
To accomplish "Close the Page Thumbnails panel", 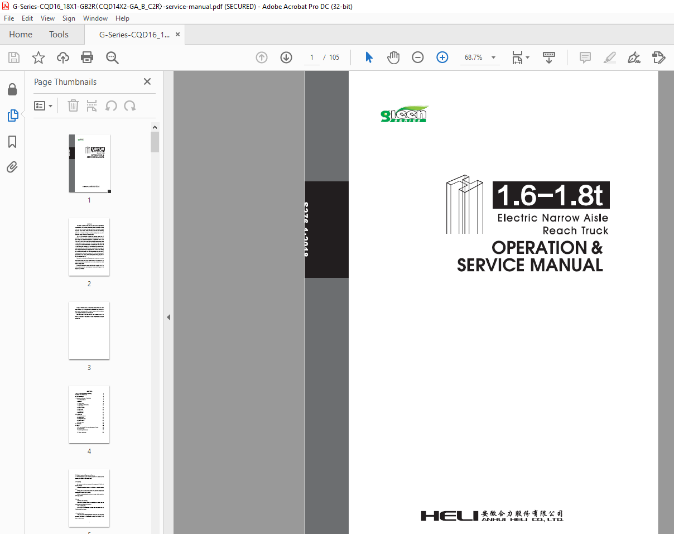I will click(x=147, y=81).
